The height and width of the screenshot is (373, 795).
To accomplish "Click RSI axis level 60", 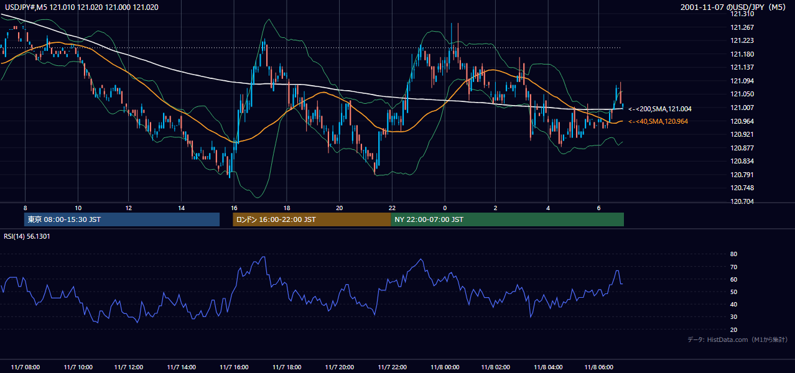I will coord(734,279).
